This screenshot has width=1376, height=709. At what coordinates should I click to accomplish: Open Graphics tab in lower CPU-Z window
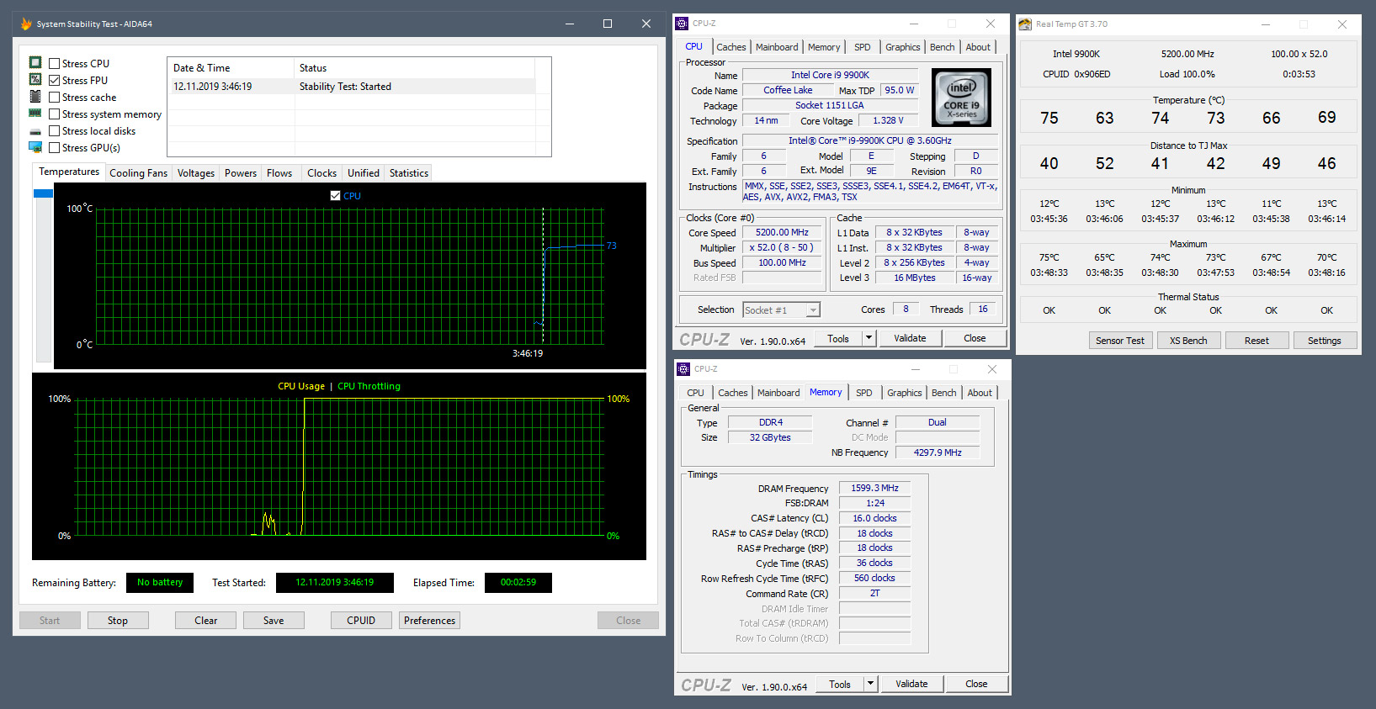905,393
